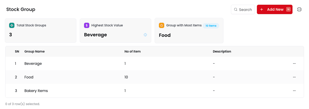
Task: Click the orange star Most Items icon
Action: [x=162, y=25]
